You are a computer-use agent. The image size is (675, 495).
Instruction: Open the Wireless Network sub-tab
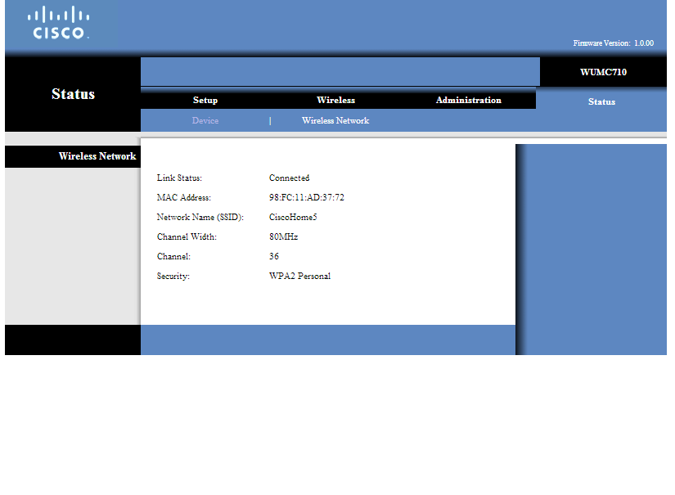335,120
